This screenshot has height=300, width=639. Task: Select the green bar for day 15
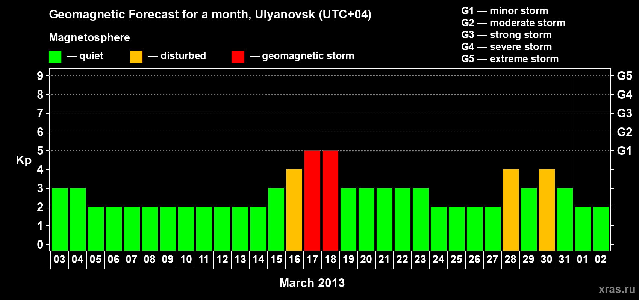coord(276,219)
